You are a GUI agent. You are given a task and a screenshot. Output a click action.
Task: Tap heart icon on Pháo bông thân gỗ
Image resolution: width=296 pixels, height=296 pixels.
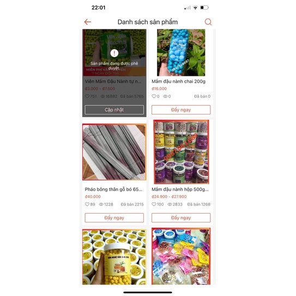coord(87,204)
